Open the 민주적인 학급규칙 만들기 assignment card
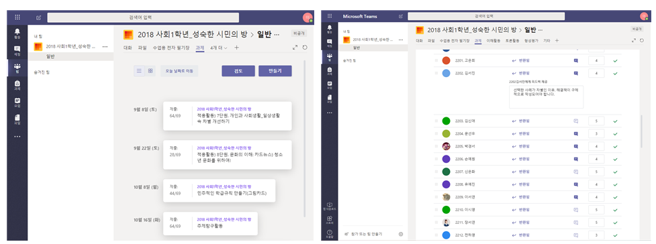This screenshot has width=656, height=244. [219, 190]
